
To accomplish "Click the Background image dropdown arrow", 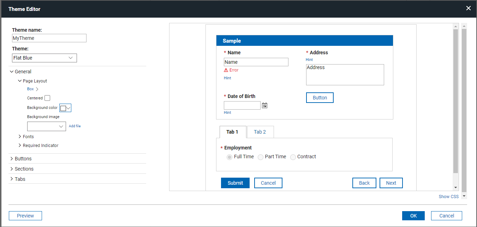I will [61, 126].
